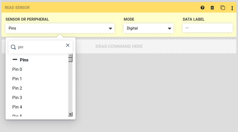Image resolution: width=238 pixels, height=132 pixels.
Task: Open the Sensor or Peripheral dropdown
Action: (x=60, y=28)
